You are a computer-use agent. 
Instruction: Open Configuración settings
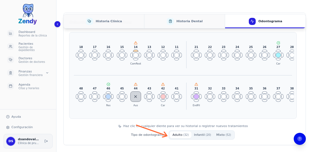[x=22, y=127]
